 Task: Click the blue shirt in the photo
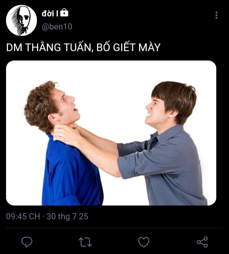click(x=71, y=172)
